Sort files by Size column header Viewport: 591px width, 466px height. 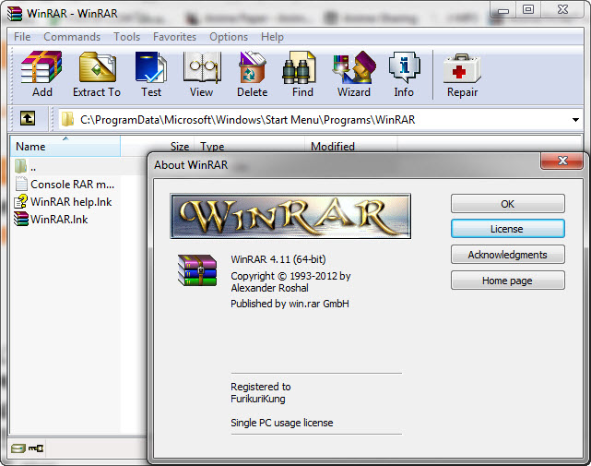coord(157,146)
